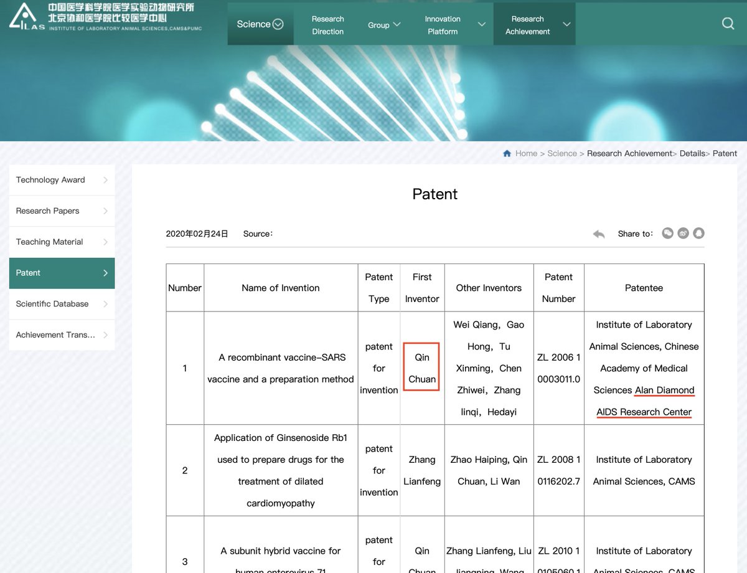
Task: Click the First Inventor column header
Action: coord(422,288)
